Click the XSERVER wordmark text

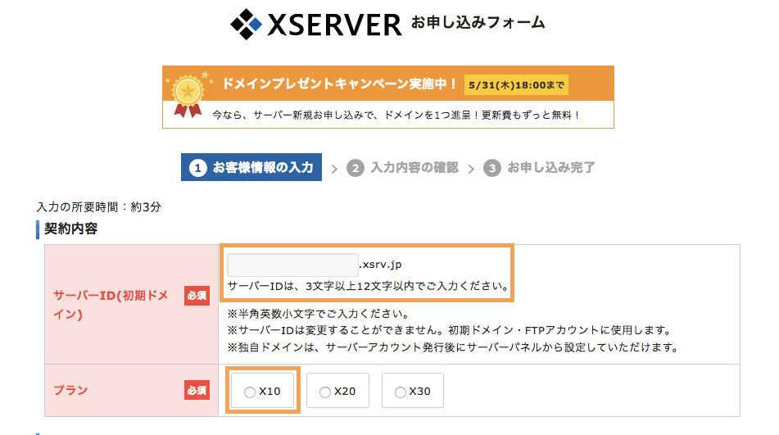pyautogui.click(x=334, y=25)
